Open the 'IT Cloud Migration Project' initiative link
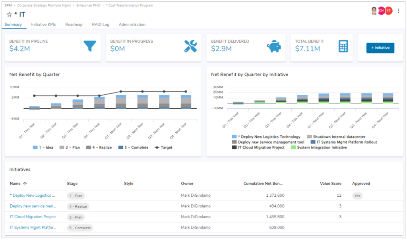The height and width of the screenshot is (240, 407). pyautogui.click(x=33, y=217)
